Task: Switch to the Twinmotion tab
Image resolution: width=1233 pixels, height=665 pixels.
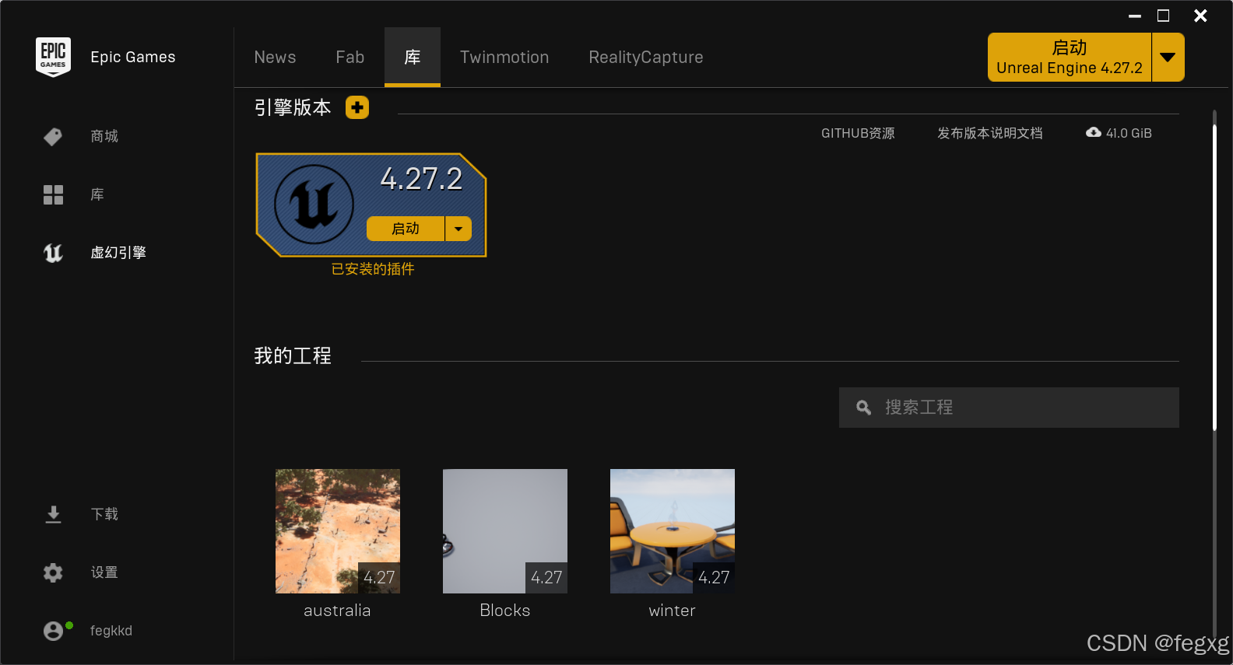Action: (504, 58)
